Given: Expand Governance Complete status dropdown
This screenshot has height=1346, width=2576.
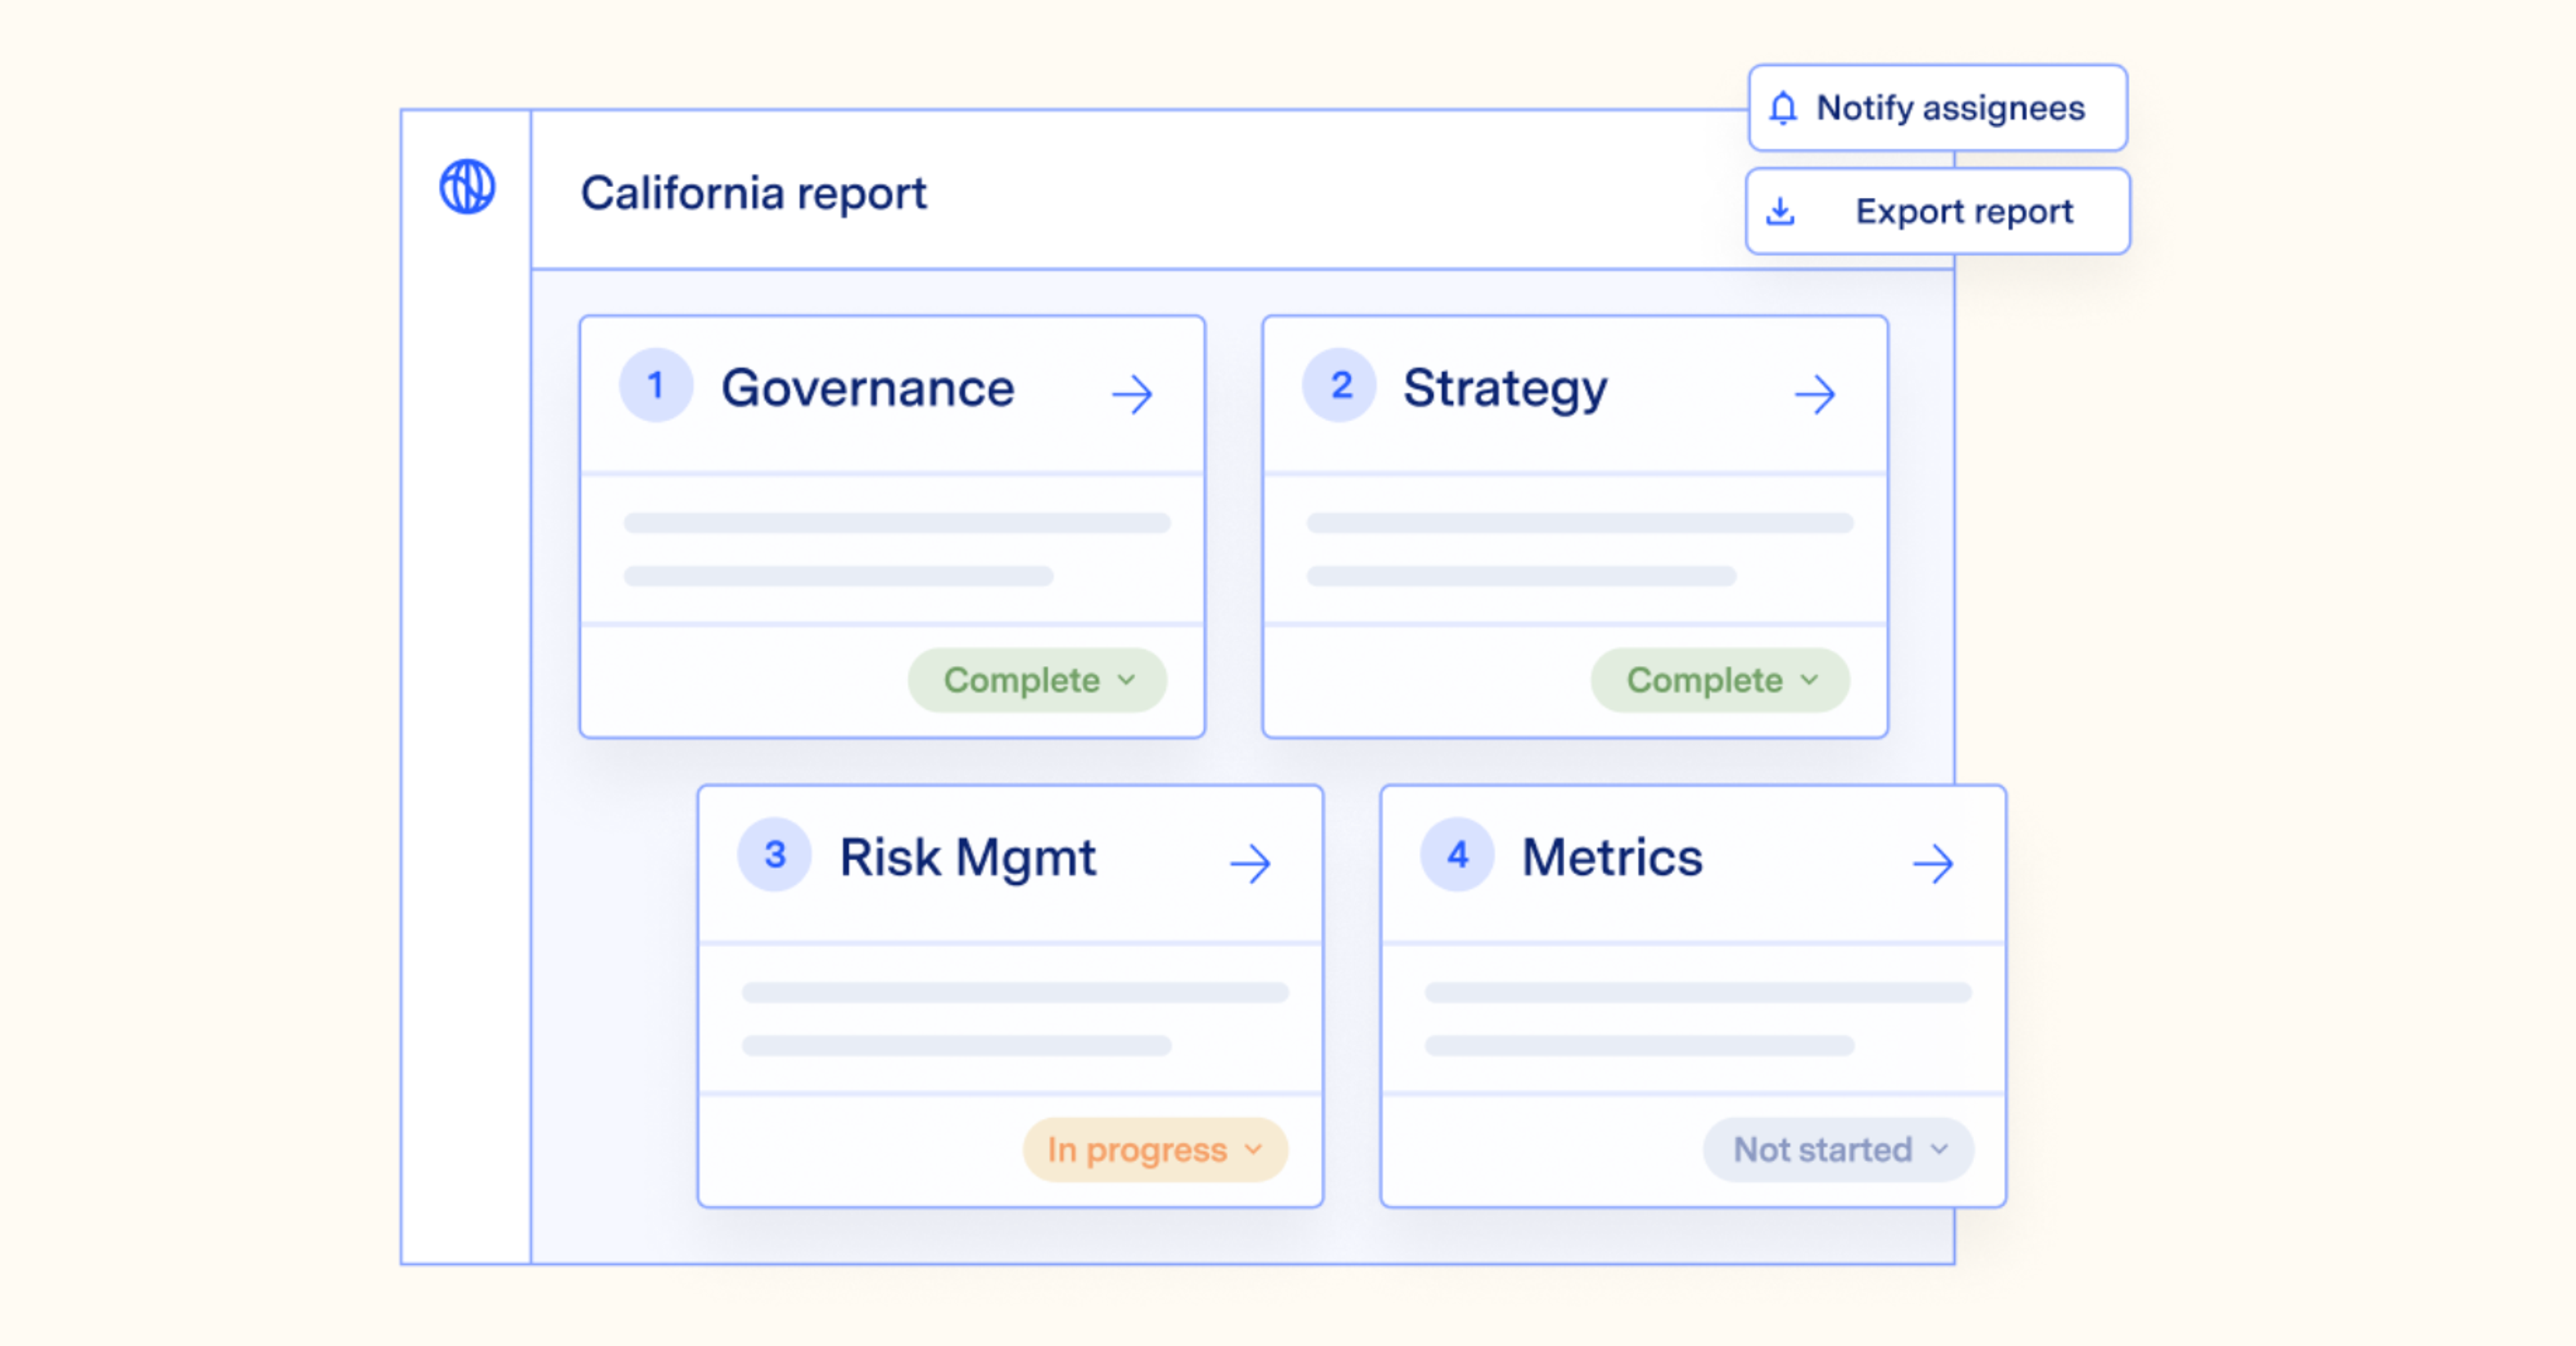Looking at the screenshot, I should 1037,680.
